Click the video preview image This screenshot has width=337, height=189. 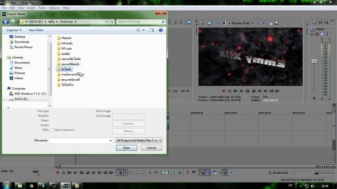click(x=251, y=57)
